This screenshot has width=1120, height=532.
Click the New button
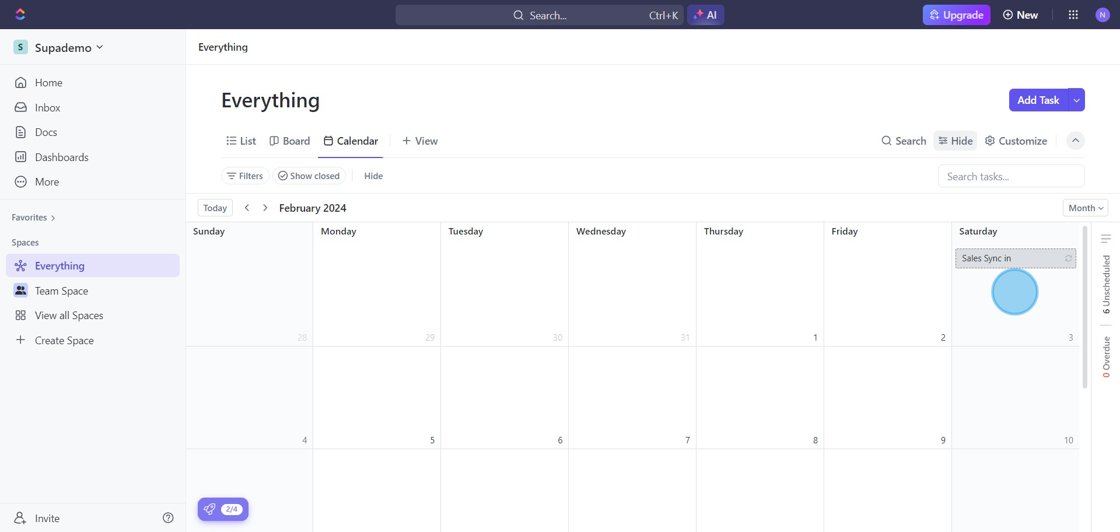[1020, 15]
